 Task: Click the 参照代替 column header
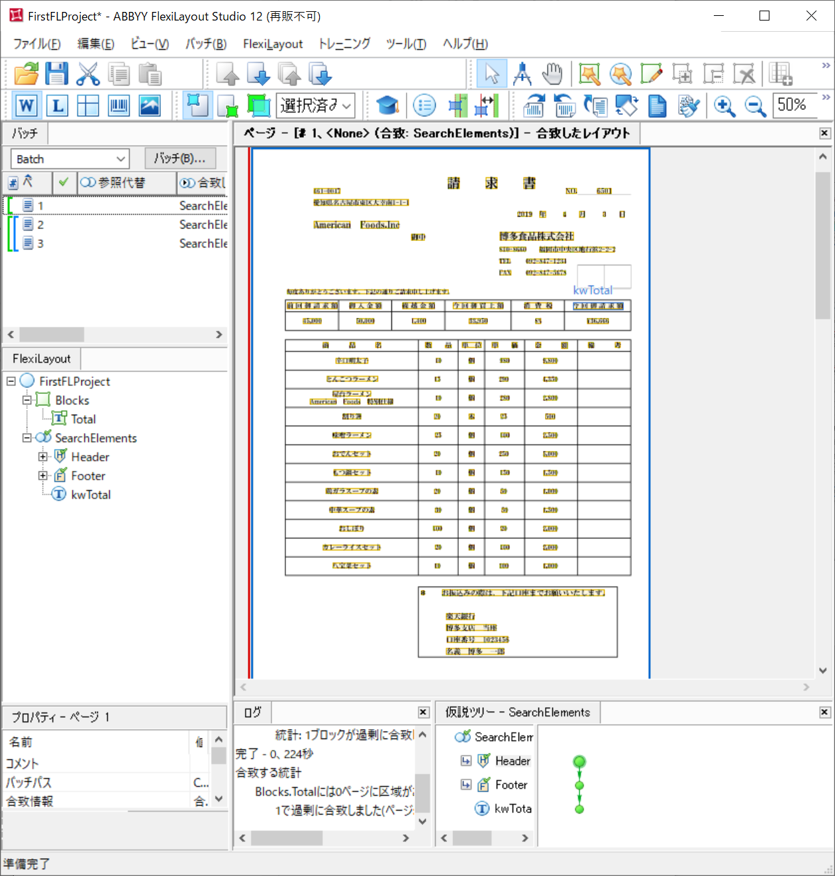pos(127,183)
